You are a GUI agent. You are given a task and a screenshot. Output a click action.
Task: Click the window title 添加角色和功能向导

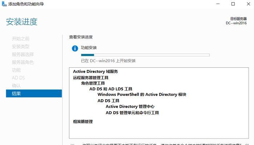click(26, 4)
